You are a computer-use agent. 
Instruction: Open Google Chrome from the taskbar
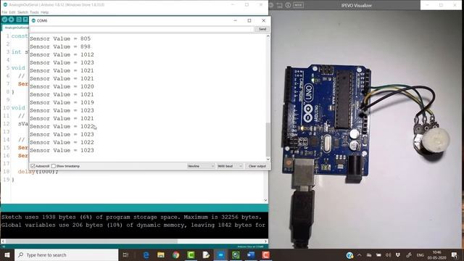[175, 254]
